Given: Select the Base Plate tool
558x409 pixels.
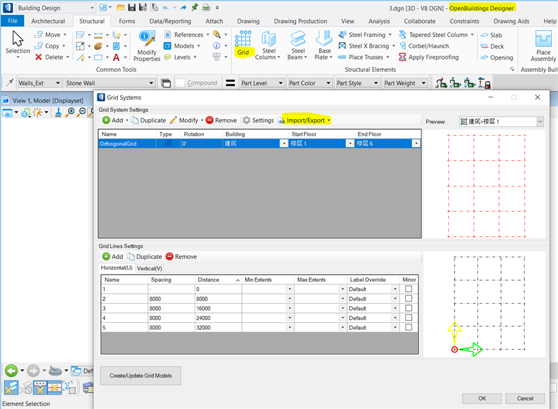Looking at the screenshot, I should coord(324,45).
